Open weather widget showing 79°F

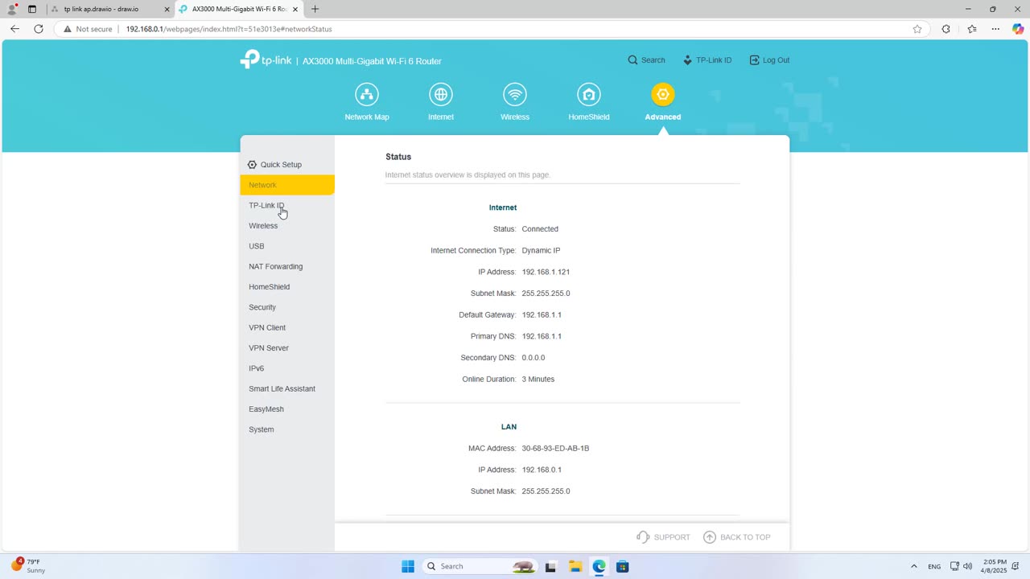pos(29,565)
